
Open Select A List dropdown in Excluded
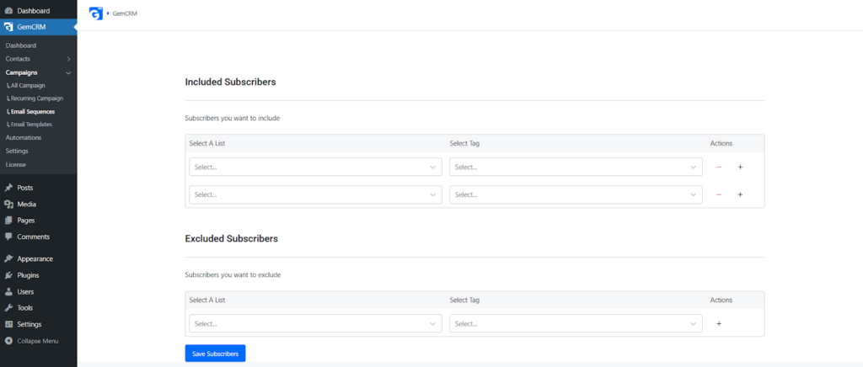click(x=315, y=323)
